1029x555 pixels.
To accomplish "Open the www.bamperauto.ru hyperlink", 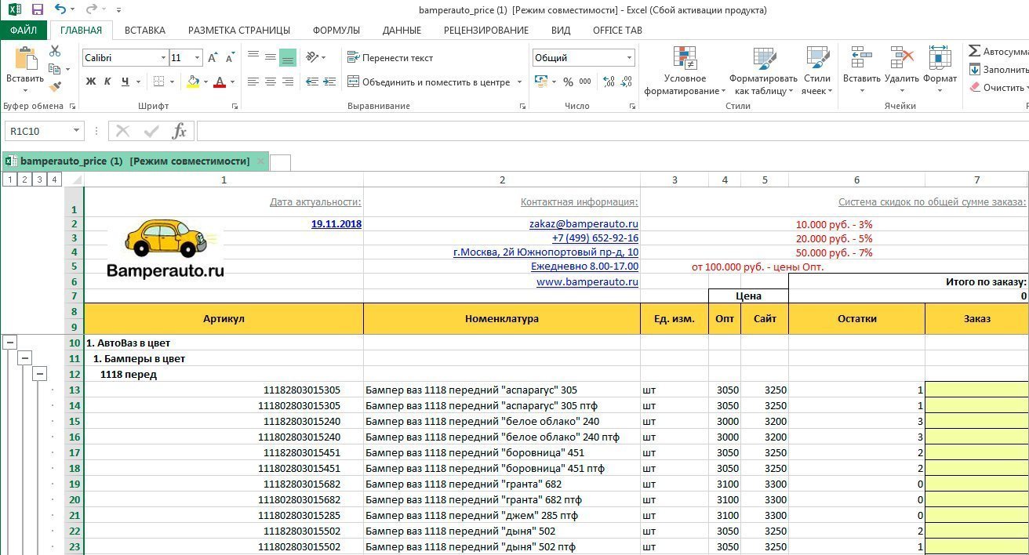I will pos(587,281).
